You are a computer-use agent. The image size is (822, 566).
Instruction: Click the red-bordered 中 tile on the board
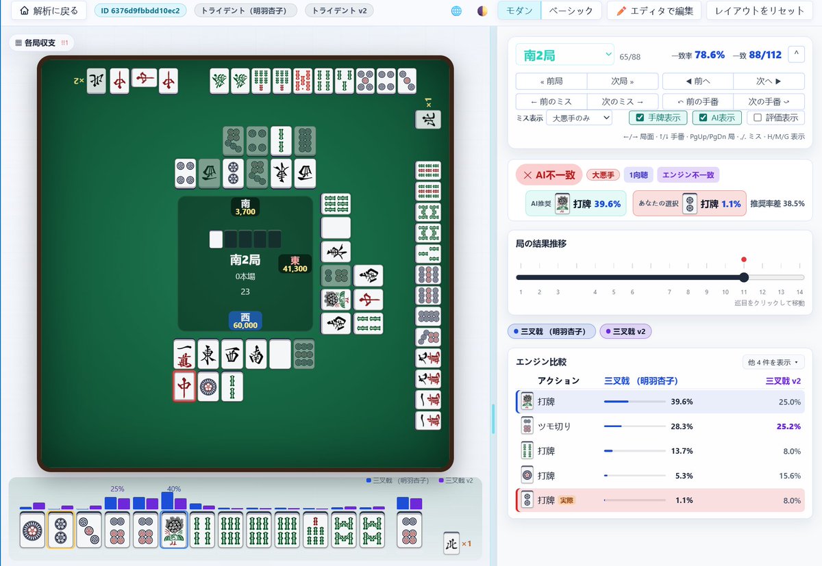click(x=184, y=386)
